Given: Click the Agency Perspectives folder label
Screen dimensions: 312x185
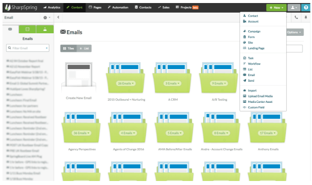Looking at the screenshot, I should point(82,149).
